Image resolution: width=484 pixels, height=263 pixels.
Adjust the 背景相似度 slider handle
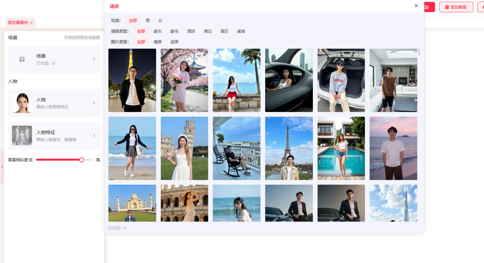81,160
